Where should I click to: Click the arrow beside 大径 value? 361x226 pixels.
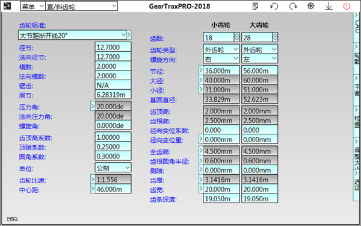(201, 80)
